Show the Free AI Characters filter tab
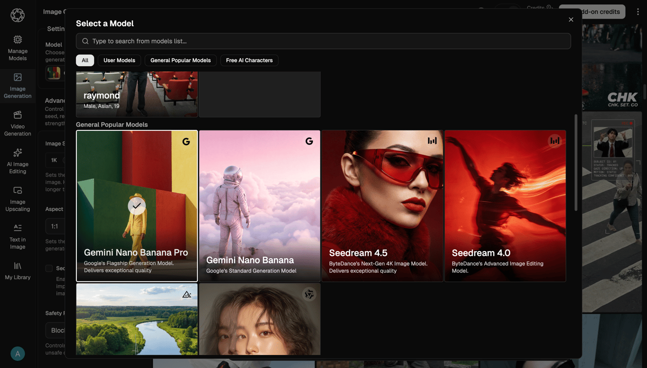The image size is (647, 368). pyautogui.click(x=249, y=60)
